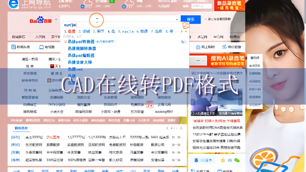The height and width of the screenshot is (172, 306).
Task: Click the blue mail icon beside the star
Action: tap(230, 161)
